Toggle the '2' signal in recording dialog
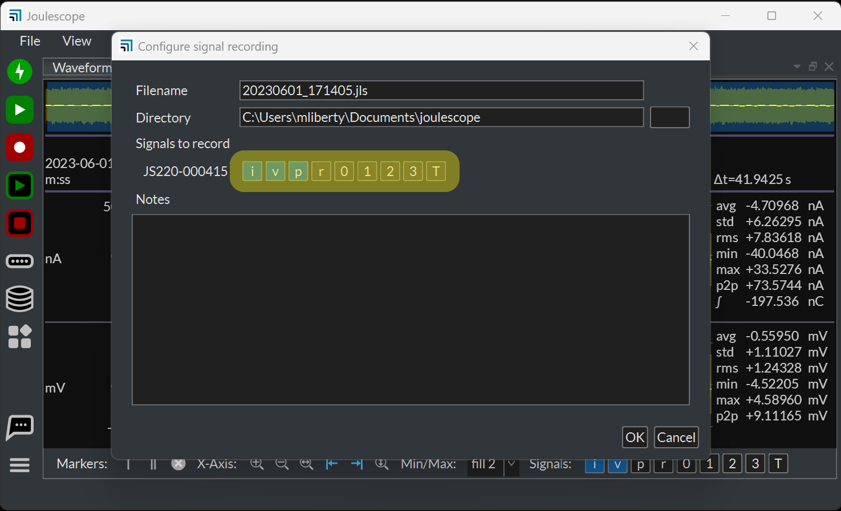The height and width of the screenshot is (511, 841). tap(391, 171)
